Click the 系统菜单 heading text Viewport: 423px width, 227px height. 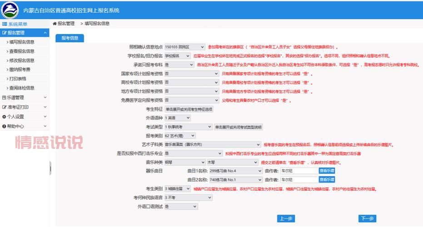18,24
